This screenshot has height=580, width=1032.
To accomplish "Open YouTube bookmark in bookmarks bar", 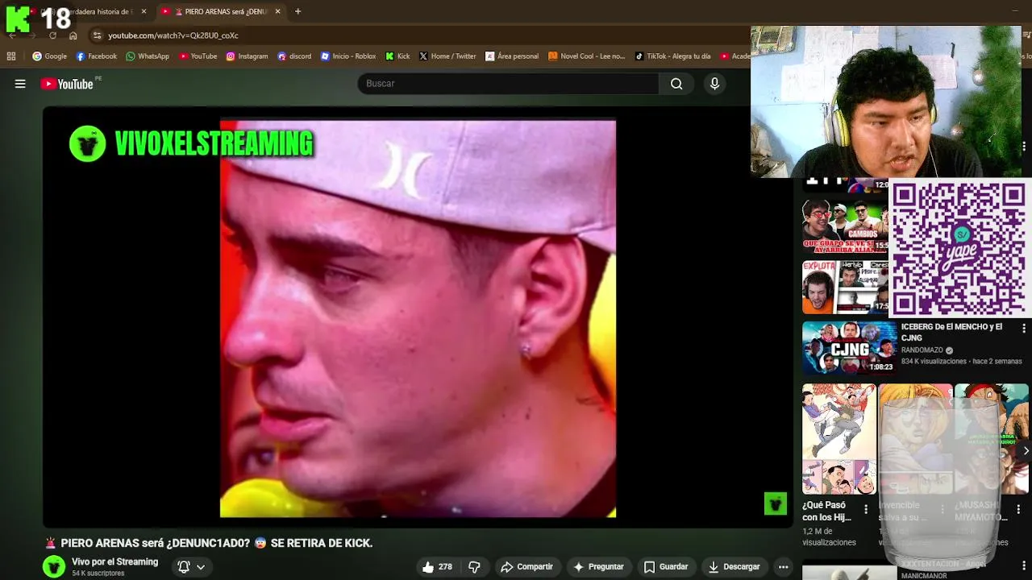I will [x=198, y=56].
